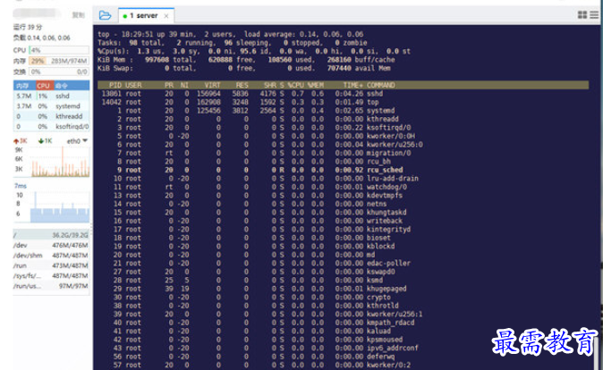Sort processes by the 内存 column header
The image size is (603, 370).
point(25,85)
